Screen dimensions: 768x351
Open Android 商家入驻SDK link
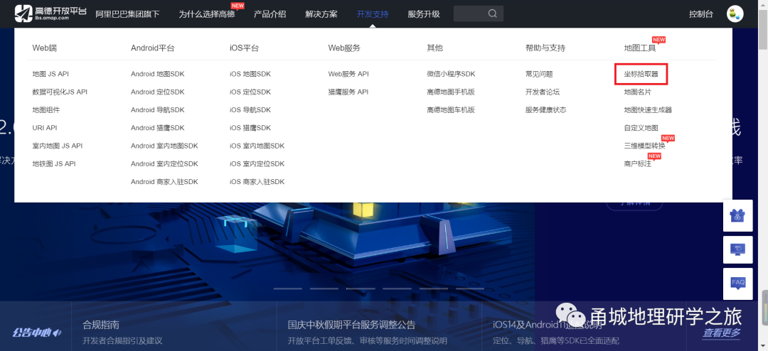[164, 182]
